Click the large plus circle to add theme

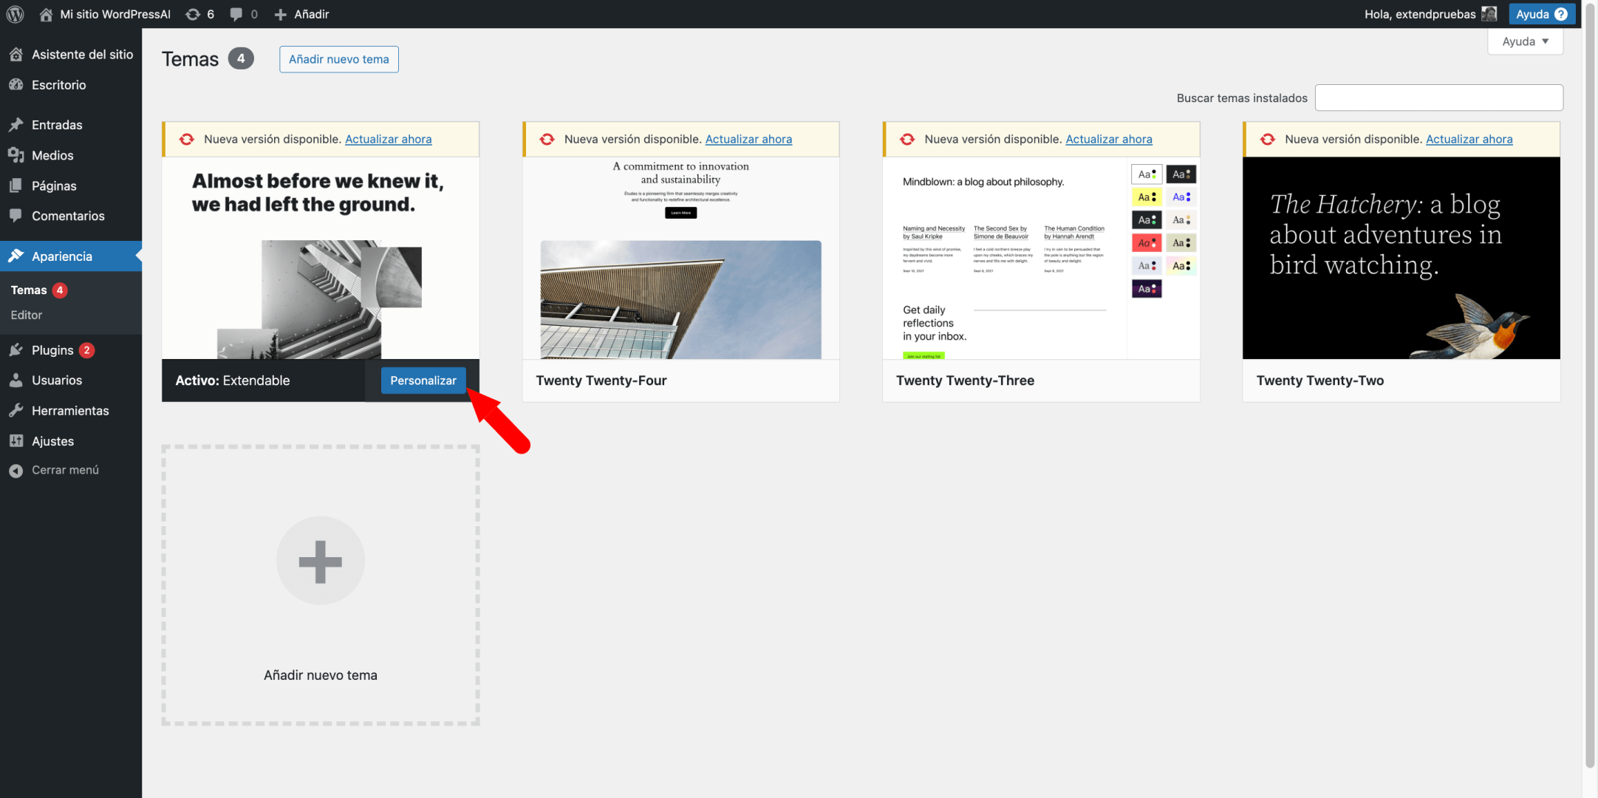320,561
